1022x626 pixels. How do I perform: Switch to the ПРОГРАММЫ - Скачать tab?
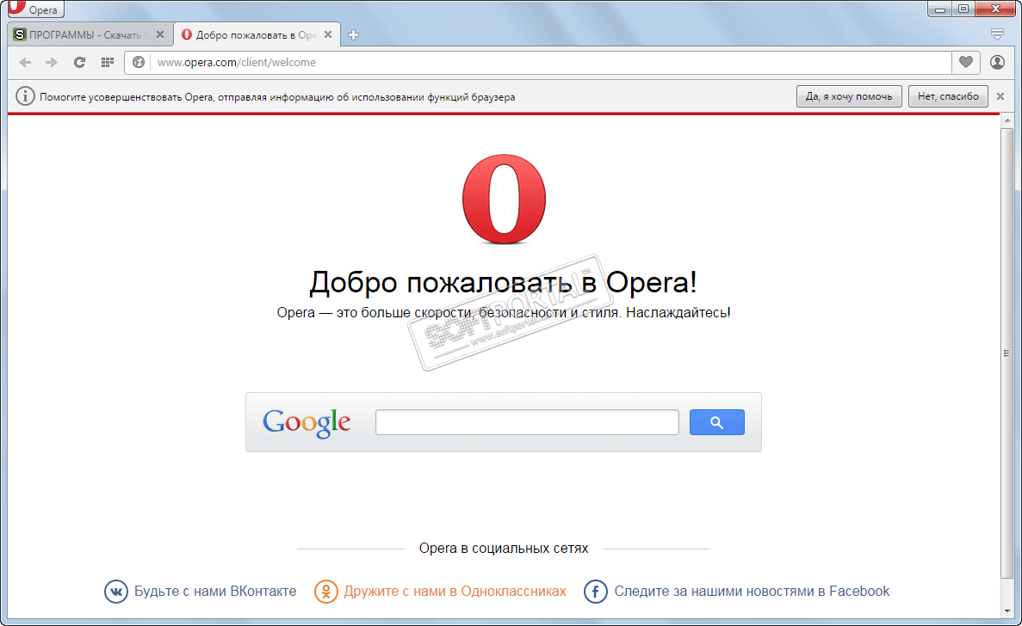pyautogui.click(x=90, y=35)
